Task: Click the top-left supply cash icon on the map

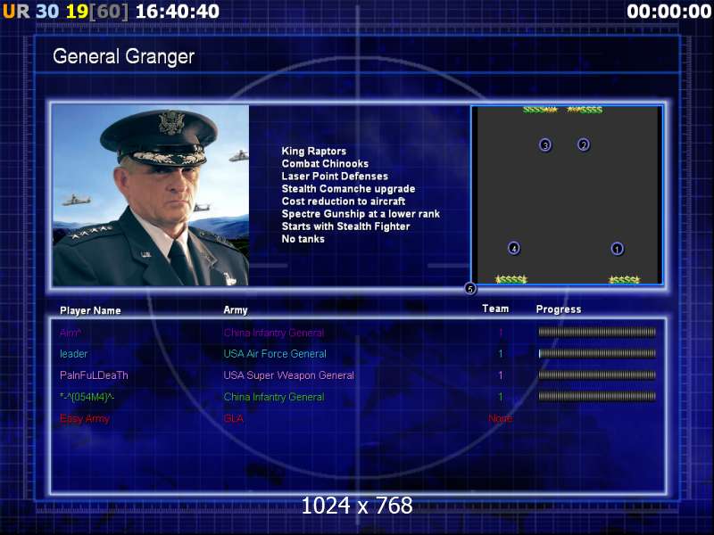Action: pos(539,110)
